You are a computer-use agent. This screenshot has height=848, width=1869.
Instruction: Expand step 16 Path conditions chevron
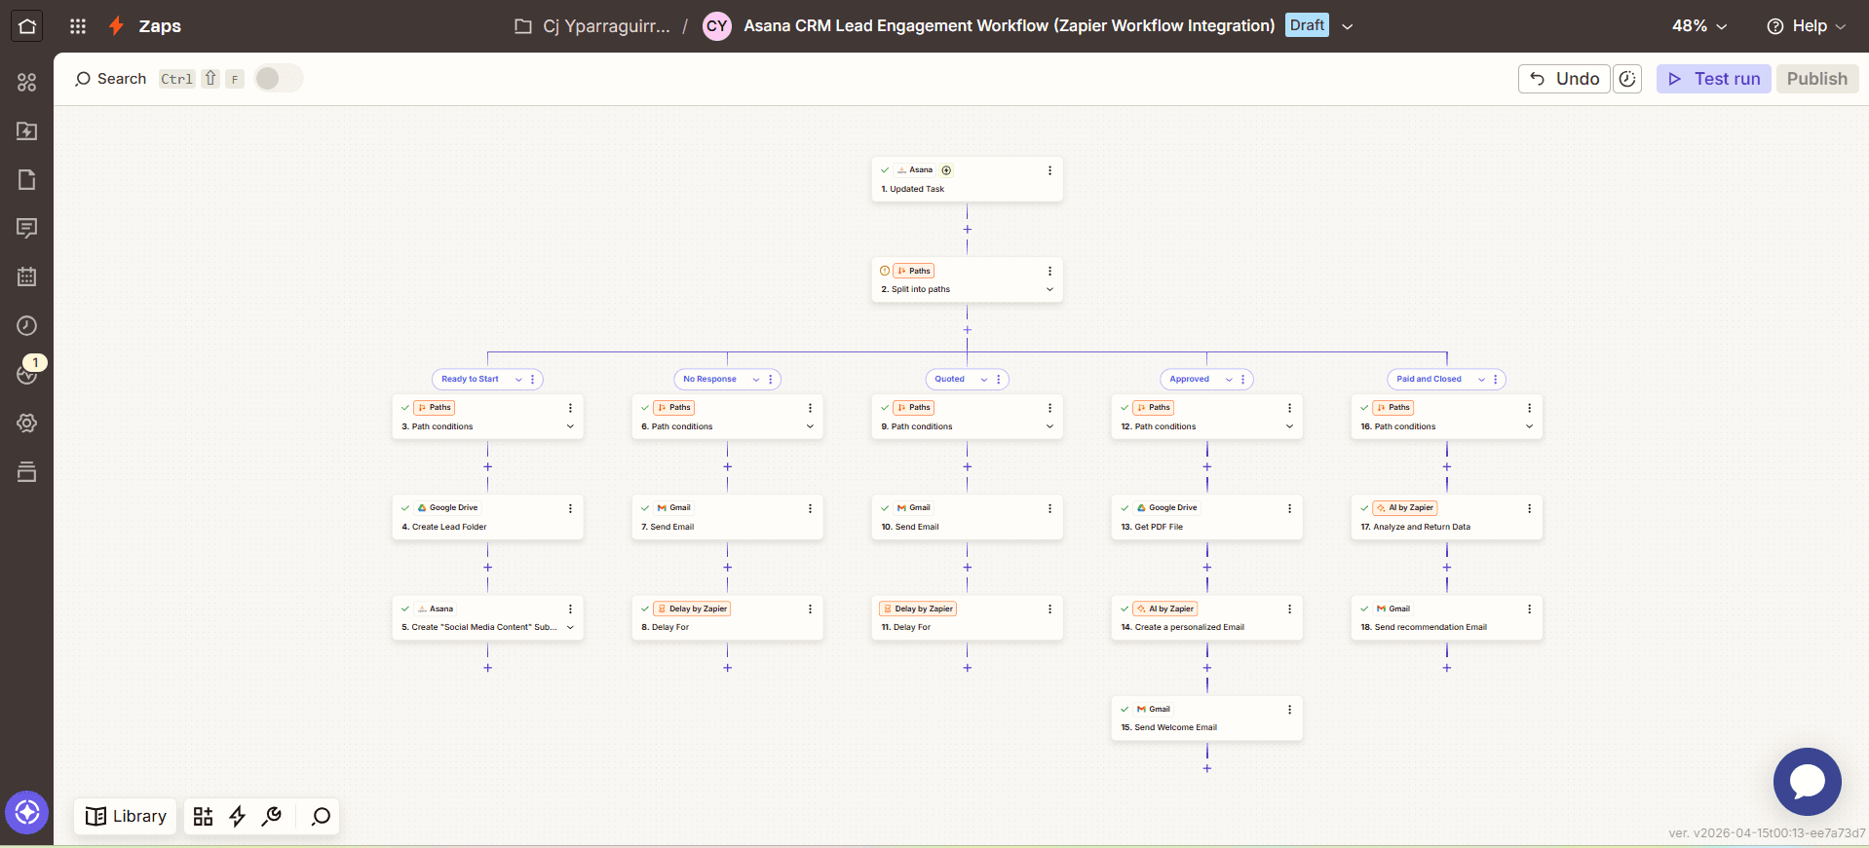pos(1529,426)
